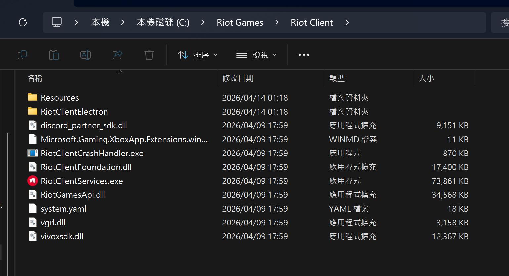Expand the chevron after Riot Games breadcrumb
Screen dimensions: 509x276
277,22
